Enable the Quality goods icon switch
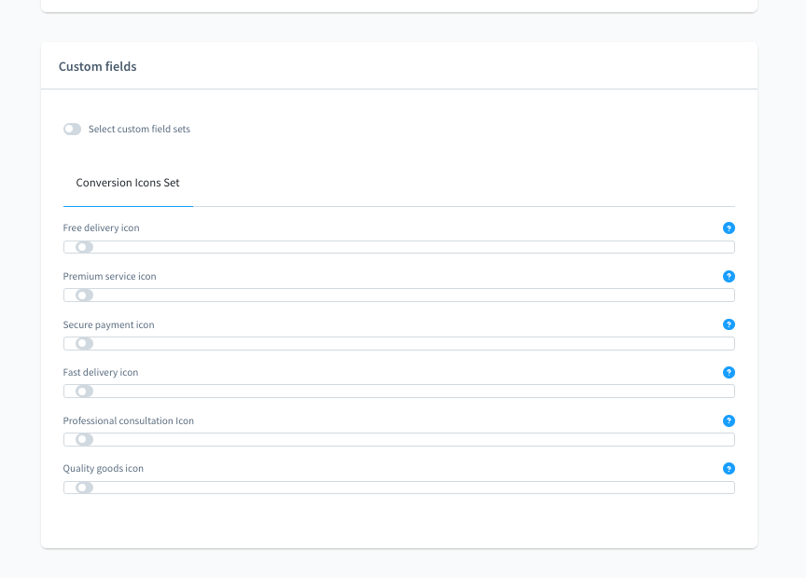The image size is (806, 578). (84, 488)
